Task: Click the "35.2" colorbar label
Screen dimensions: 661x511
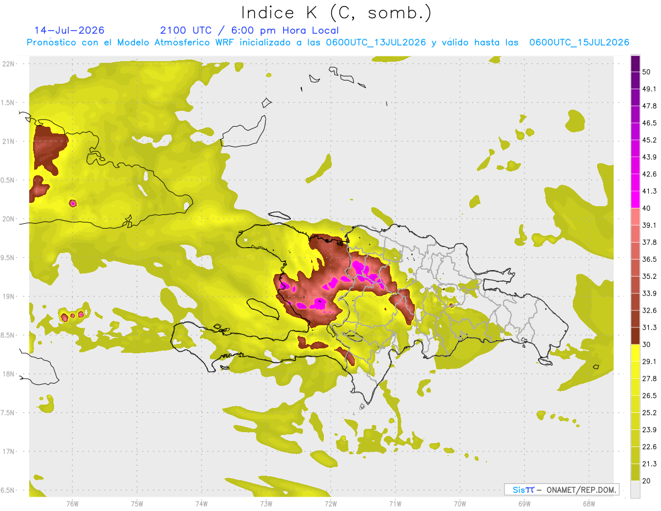Action: pyautogui.click(x=649, y=276)
